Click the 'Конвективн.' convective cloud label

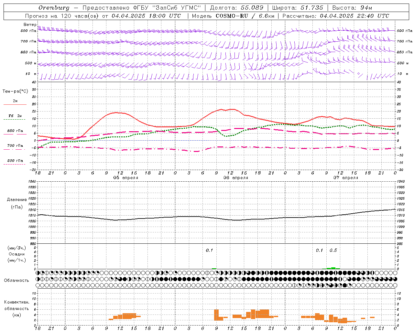[x=17, y=302]
